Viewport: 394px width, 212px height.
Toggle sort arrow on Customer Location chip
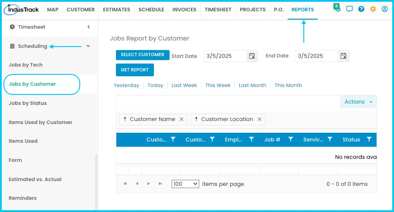pyautogui.click(x=196, y=119)
